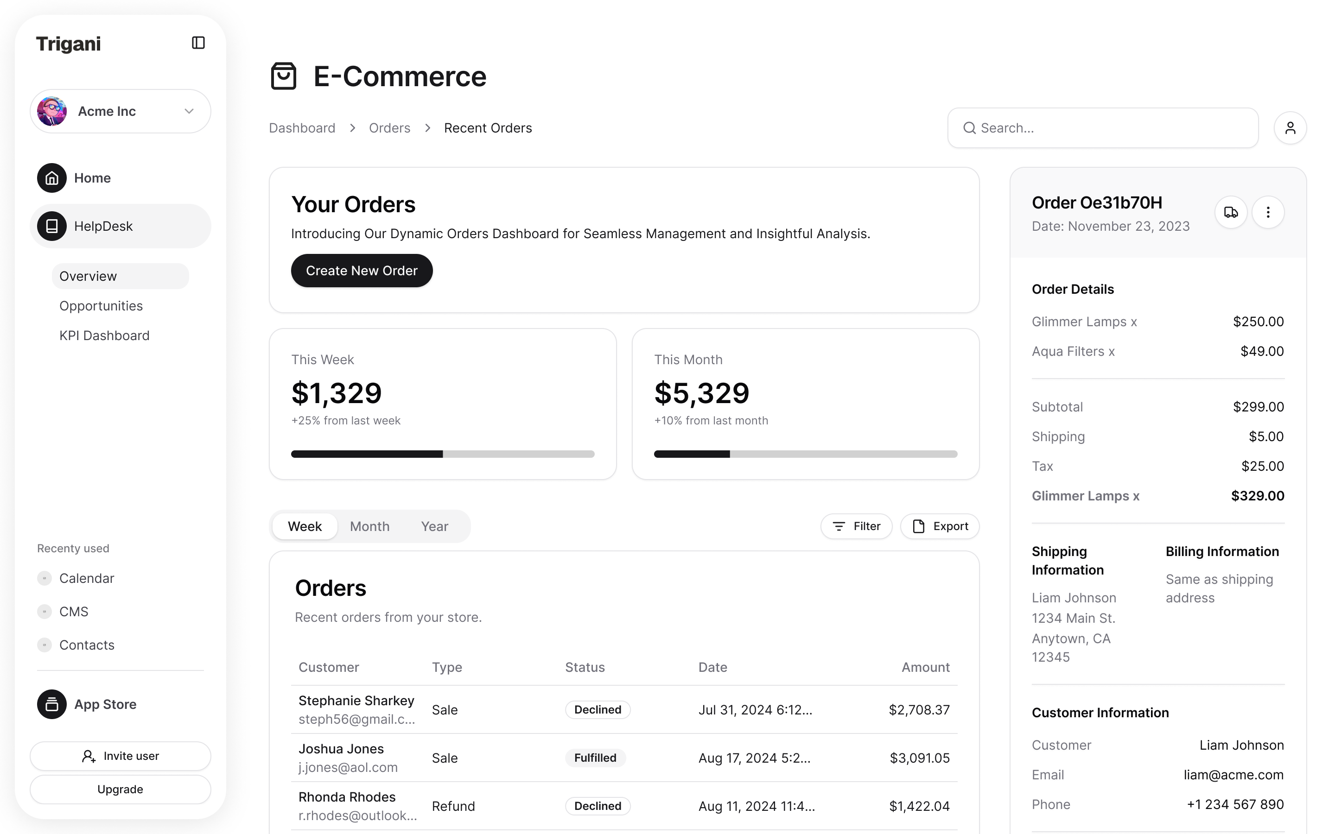Viewport: 1335px width, 834px height.
Task: Open KPI Dashboard from the sidebar
Action: [x=104, y=335]
